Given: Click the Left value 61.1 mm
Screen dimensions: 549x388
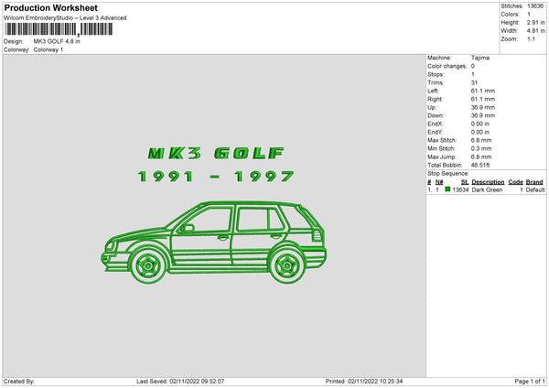Looking at the screenshot, I should [483, 91].
